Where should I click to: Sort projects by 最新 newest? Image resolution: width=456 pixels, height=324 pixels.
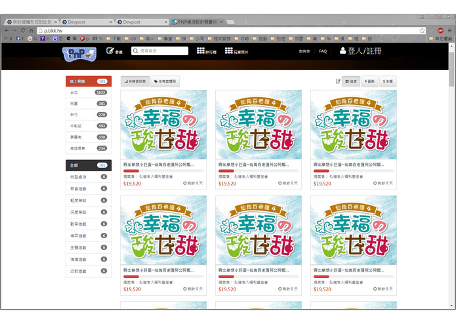click(x=369, y=81)
